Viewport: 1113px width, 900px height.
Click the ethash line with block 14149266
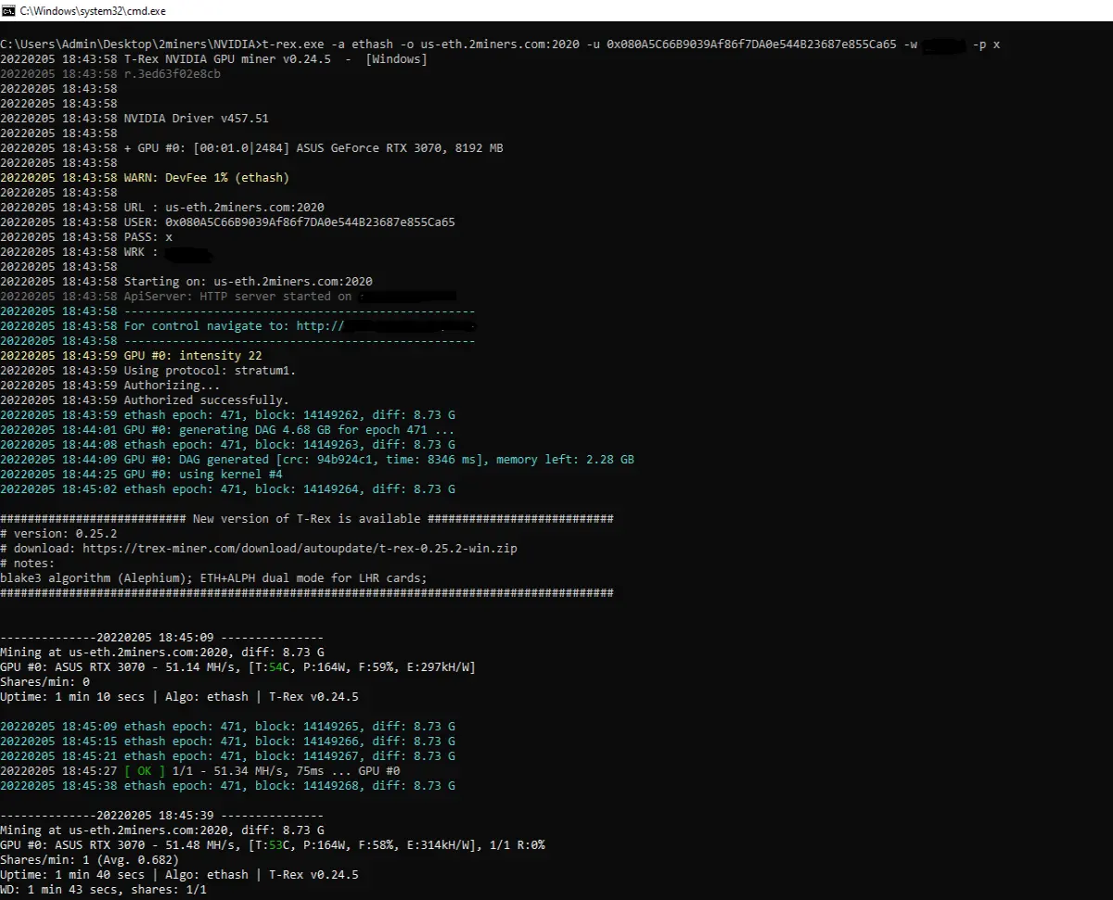tap(227, 742)
